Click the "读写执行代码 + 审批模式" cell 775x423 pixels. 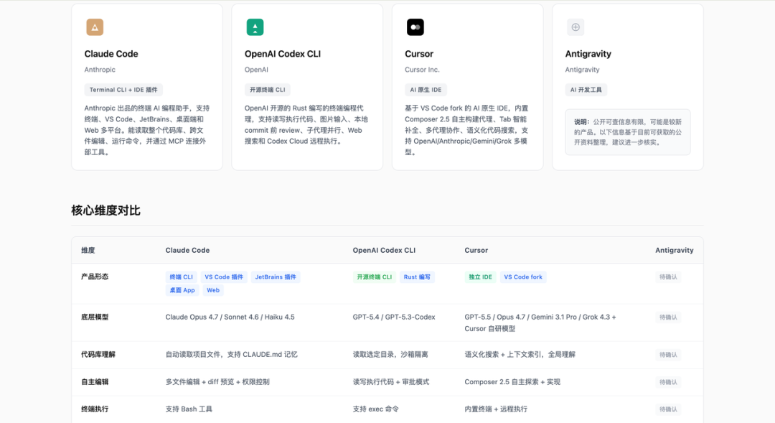[391, 382]
